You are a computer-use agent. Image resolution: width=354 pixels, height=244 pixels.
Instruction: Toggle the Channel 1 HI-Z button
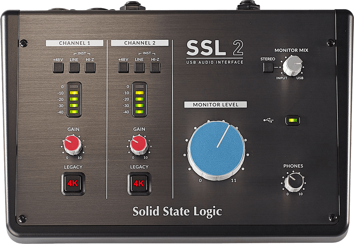coord(90,68)
